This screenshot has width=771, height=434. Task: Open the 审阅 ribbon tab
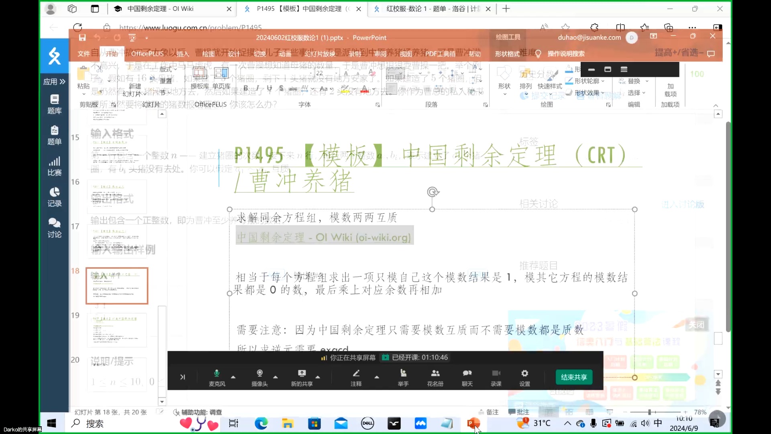click(x=380, y=53)
